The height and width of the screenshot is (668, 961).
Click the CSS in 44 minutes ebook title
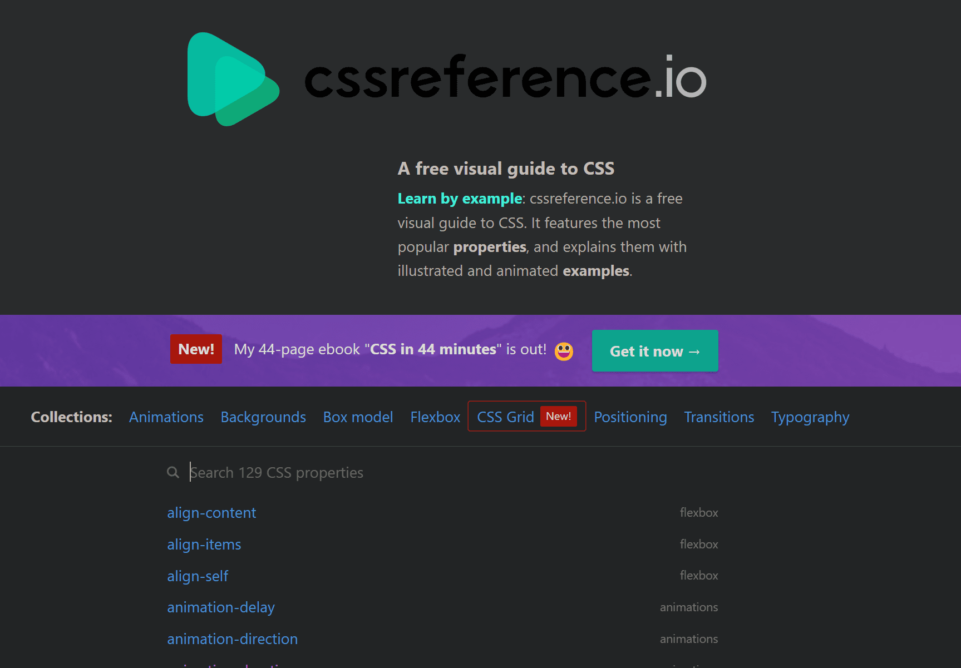pyautogui.click(x=433, y=349)
